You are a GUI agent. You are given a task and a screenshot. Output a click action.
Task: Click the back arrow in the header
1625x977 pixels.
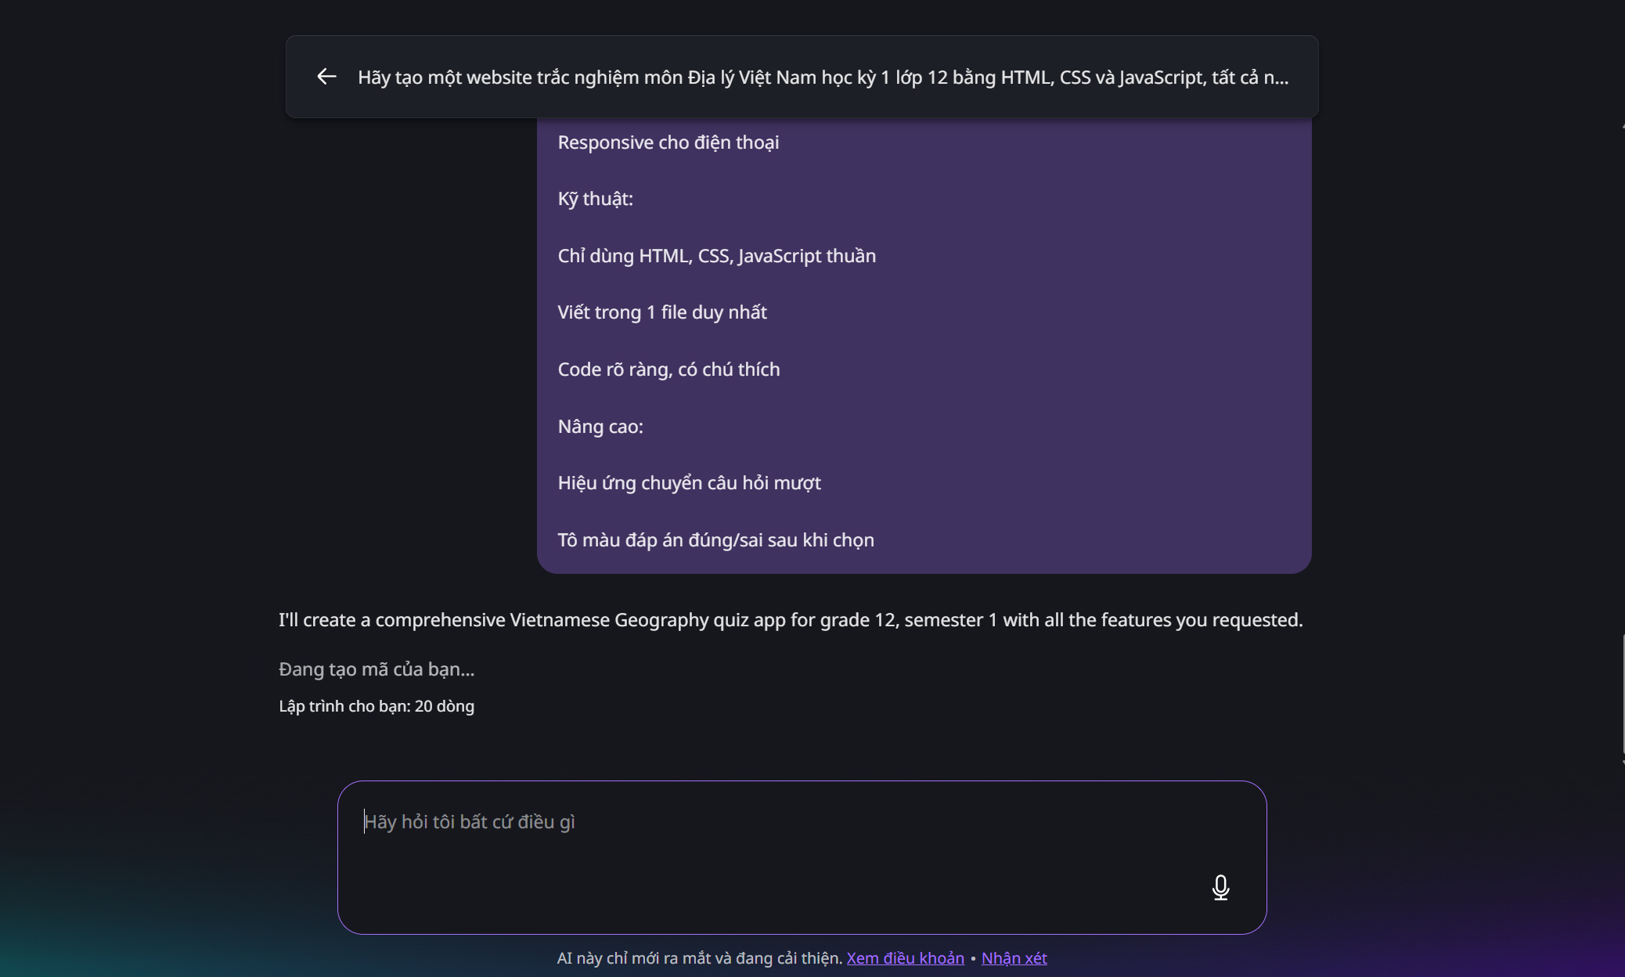[326, 77]
